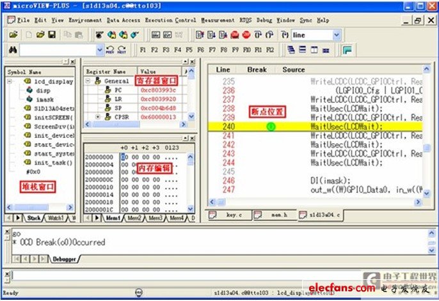439x301 pixels.
Task: Click the teal layout icon at toolbar end
Action: (x=347, y=50)
